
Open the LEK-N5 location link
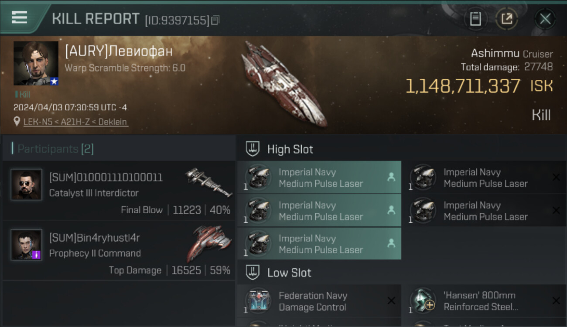[x=75, y=122]
